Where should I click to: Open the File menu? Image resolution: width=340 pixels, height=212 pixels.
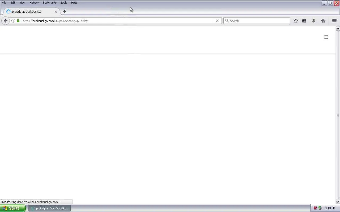4,3
